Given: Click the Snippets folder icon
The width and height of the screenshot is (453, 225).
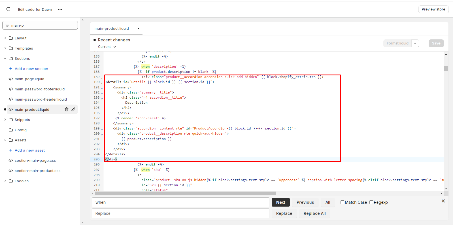Looking at the screenshot, I should [11, 120].
